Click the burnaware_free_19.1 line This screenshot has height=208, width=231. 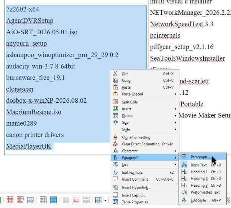[x=35, y=78]
